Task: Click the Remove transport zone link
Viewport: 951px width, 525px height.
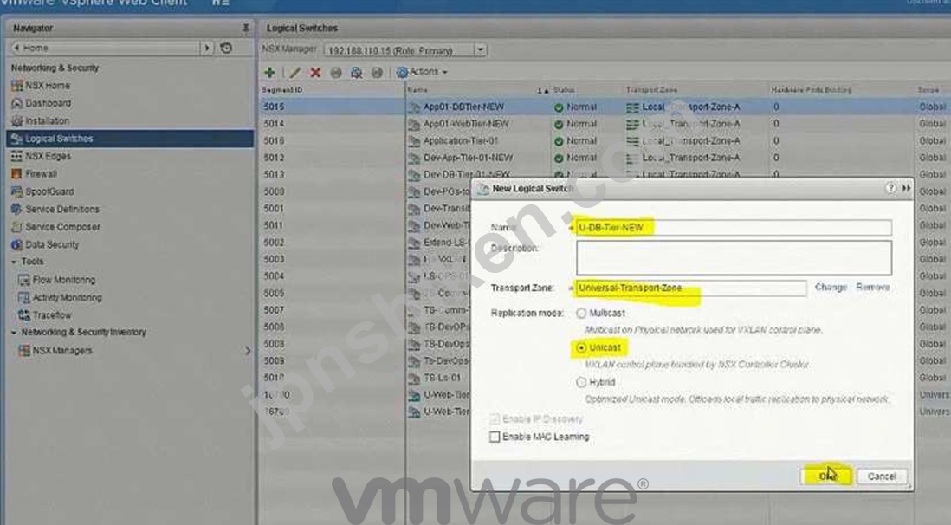Action: click(x=873, y=287)
